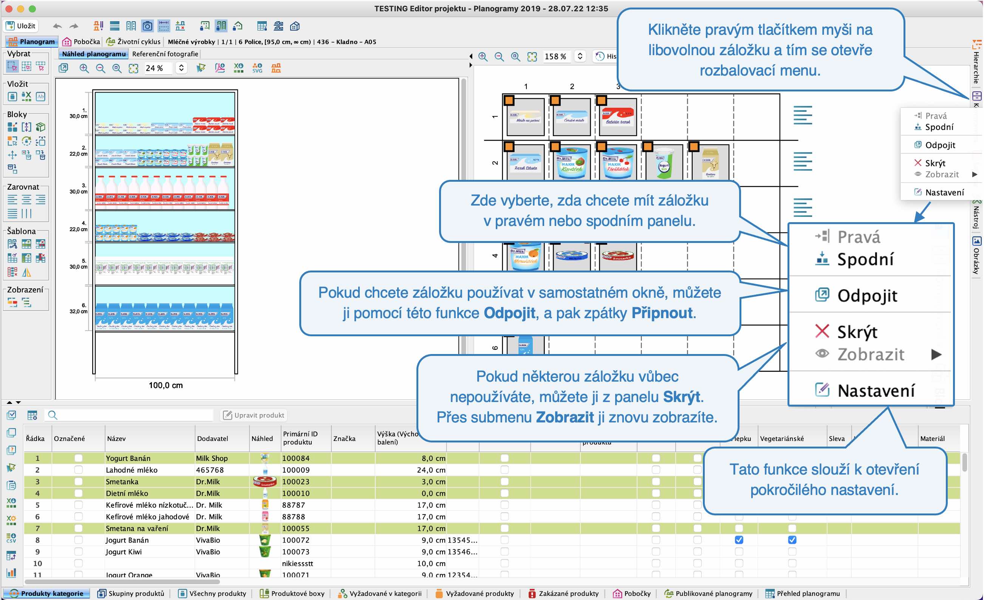Click the pop-out window icon left of the preview zoom

tap(63, 68)
